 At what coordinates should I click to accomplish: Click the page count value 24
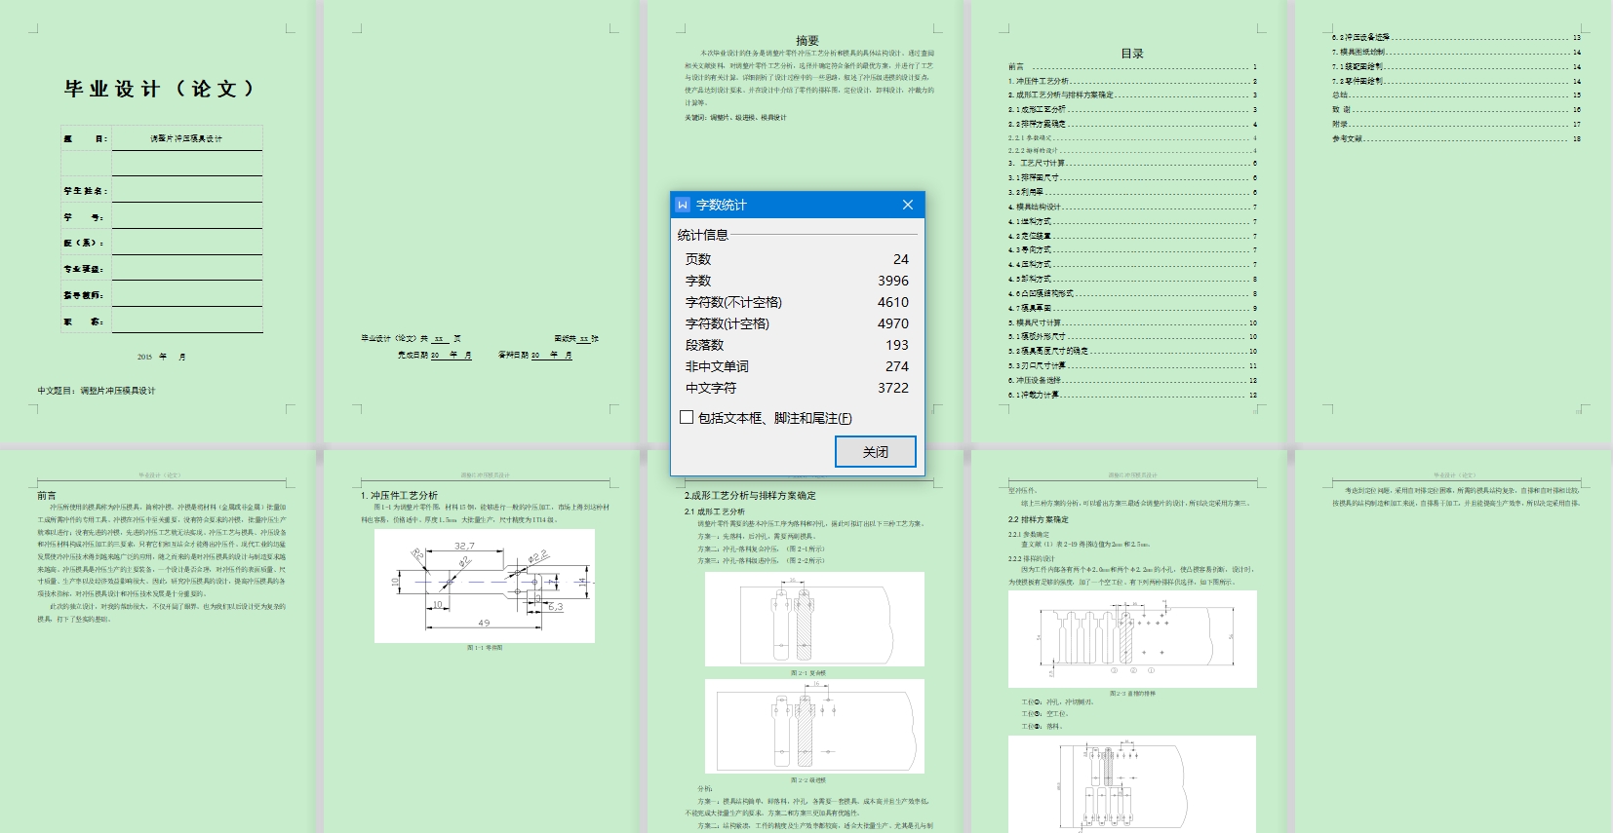tap(901, 259)
